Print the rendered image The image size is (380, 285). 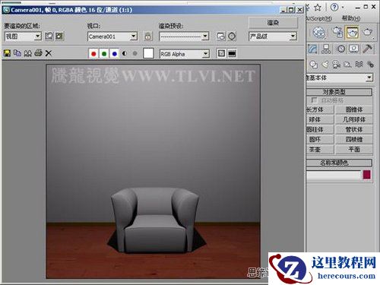(x=38, y=53)
